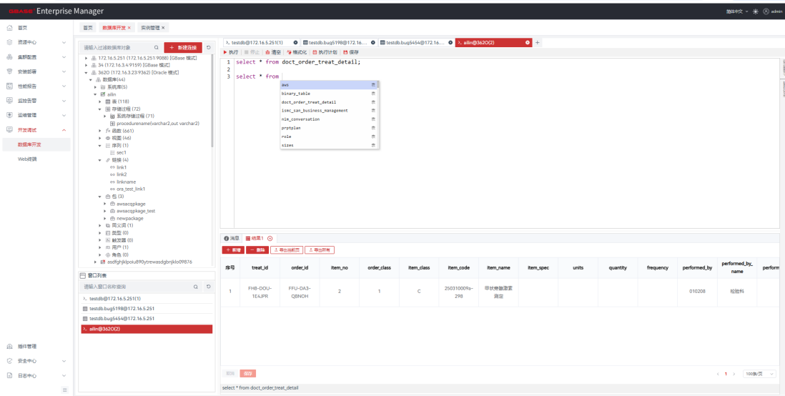Run the query with the 执行 button

[231, 52]
